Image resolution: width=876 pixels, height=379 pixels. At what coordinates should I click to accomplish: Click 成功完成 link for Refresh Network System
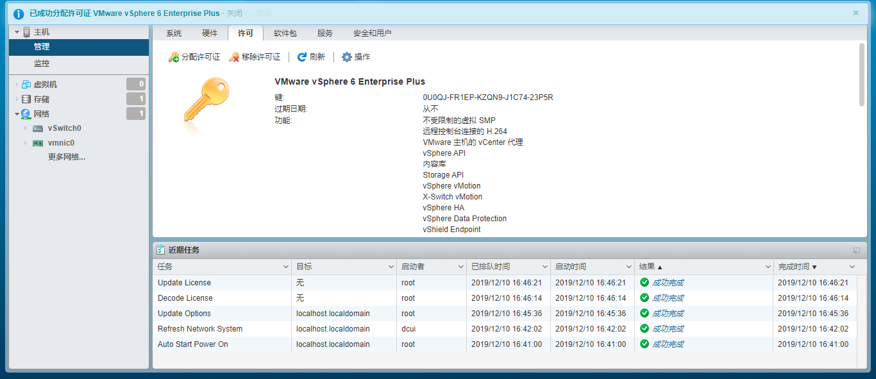click(x=668, y=329)
